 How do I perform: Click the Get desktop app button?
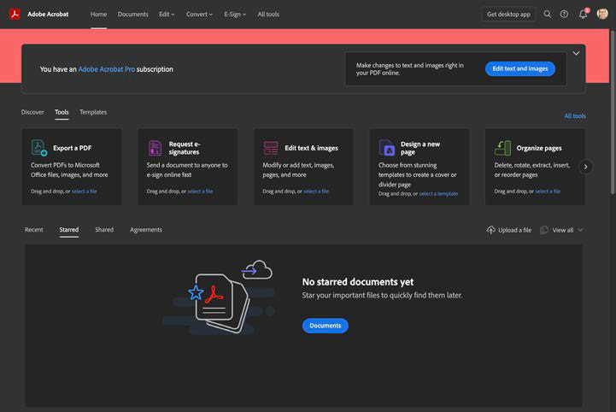(x=508, y=15)
